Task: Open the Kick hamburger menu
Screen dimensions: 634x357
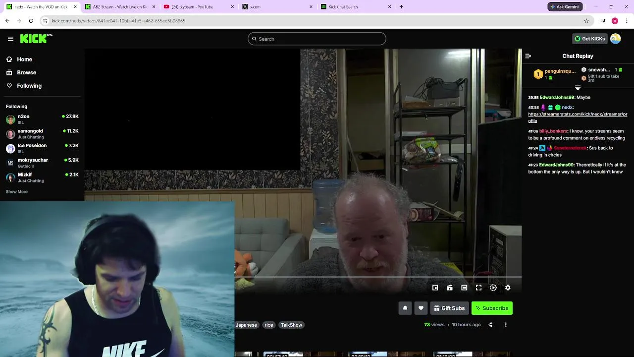Action: [10, 39]
